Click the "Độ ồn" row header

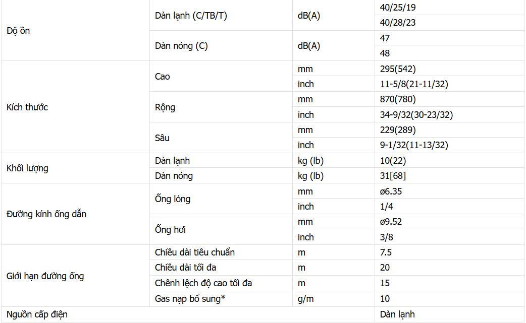[18, 31]
